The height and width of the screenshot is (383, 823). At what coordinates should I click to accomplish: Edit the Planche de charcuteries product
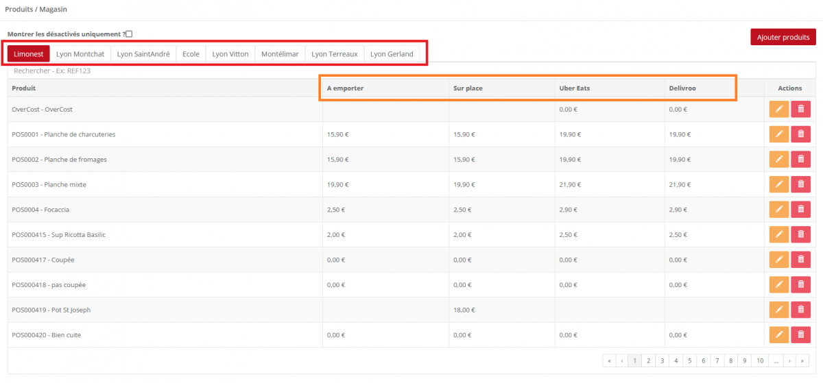tap(778, 134)
